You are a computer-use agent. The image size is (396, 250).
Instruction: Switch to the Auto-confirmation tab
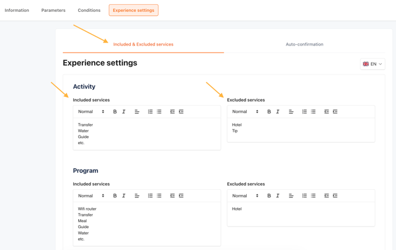pos(304,44)
